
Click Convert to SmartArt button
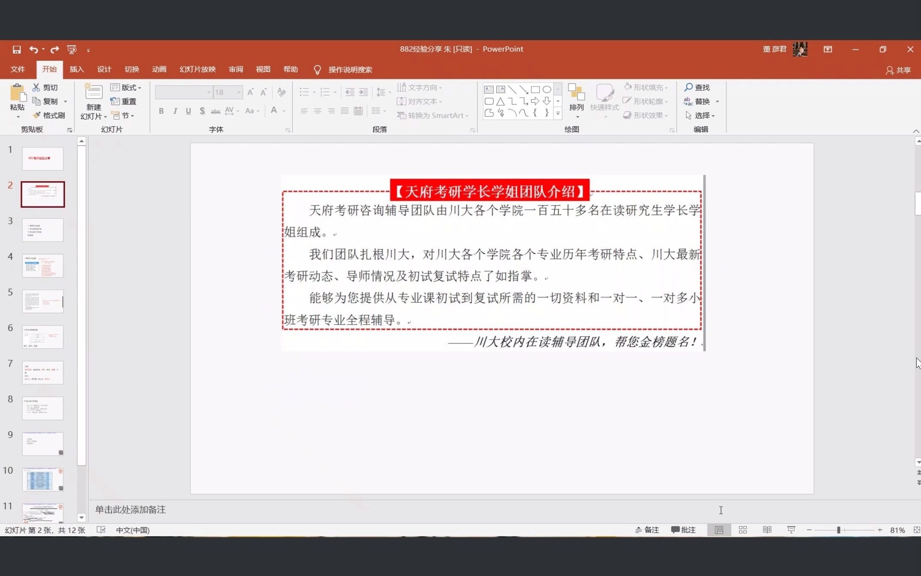(432, 116)
